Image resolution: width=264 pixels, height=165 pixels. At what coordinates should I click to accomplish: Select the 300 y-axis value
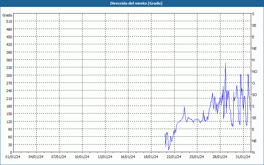point(9,76)
